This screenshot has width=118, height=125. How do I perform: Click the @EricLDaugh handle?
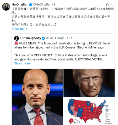(55, 38)
